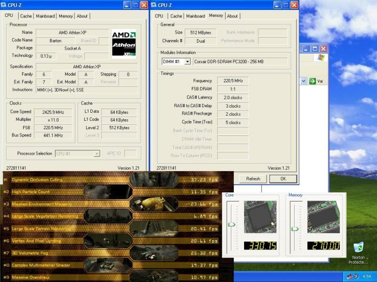This screenshot has height=282, width=377.
Task: Click the CAS# Latency value 2.0 clocks
Action: (233, 98)
